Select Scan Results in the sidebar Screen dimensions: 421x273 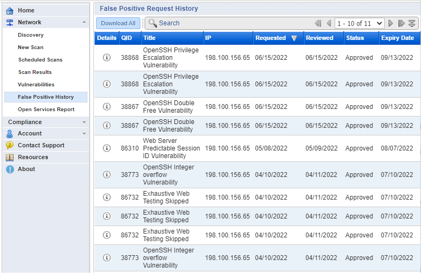(35, 72)
